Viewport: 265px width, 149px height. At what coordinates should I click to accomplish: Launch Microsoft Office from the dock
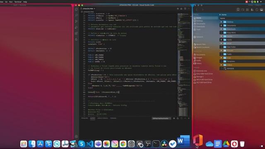tap(198, 140)
